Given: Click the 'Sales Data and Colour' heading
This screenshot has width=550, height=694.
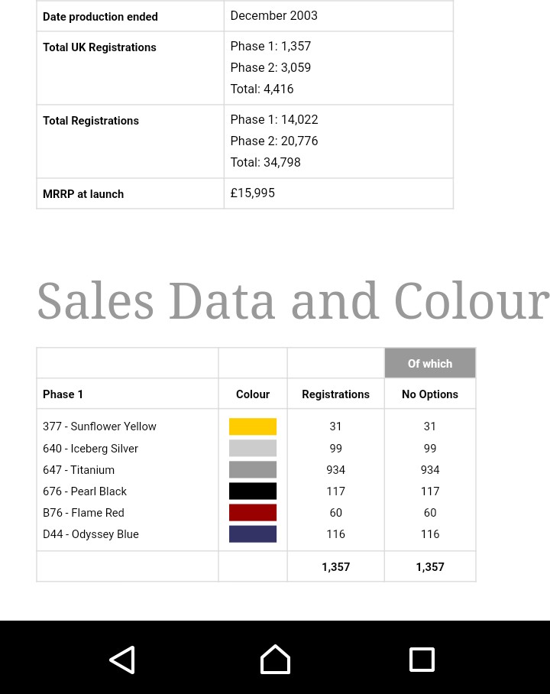Looking at the screenshot, I should [x=293, y=301].
